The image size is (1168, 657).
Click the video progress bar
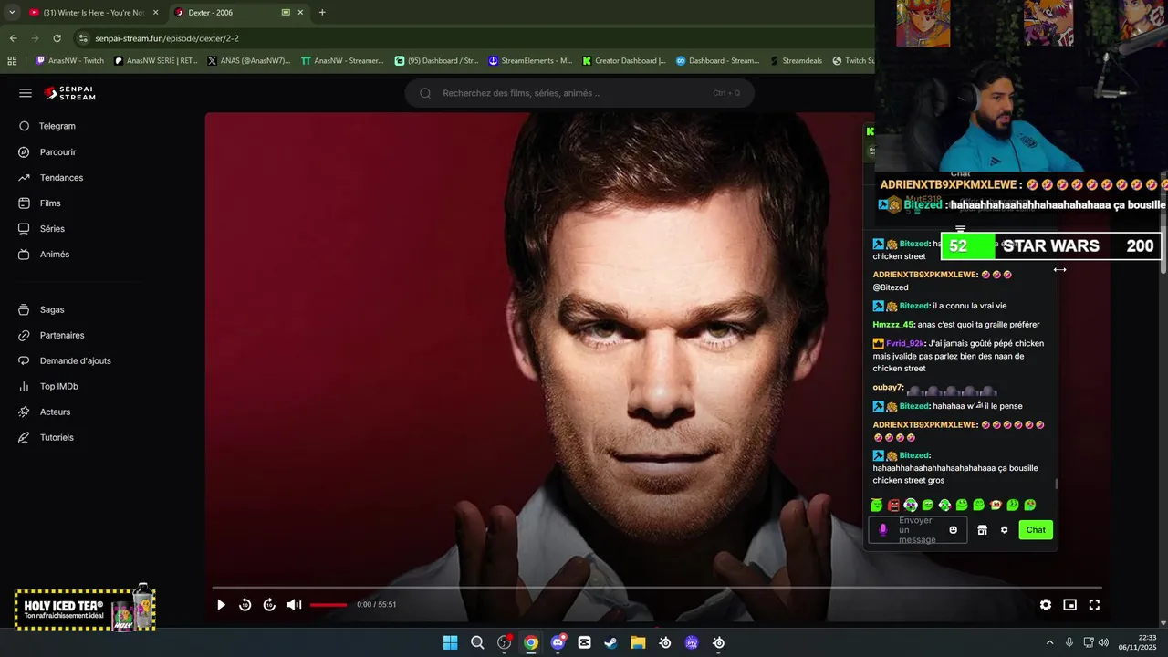pyautogui.click(x=657, y=589)
